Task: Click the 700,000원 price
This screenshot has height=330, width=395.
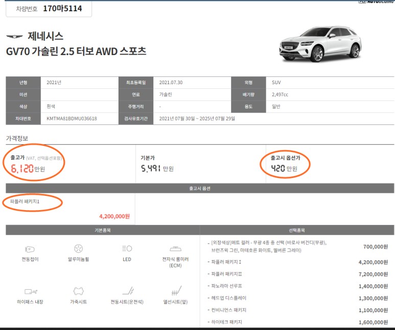Action: click(x=376, y=247)
